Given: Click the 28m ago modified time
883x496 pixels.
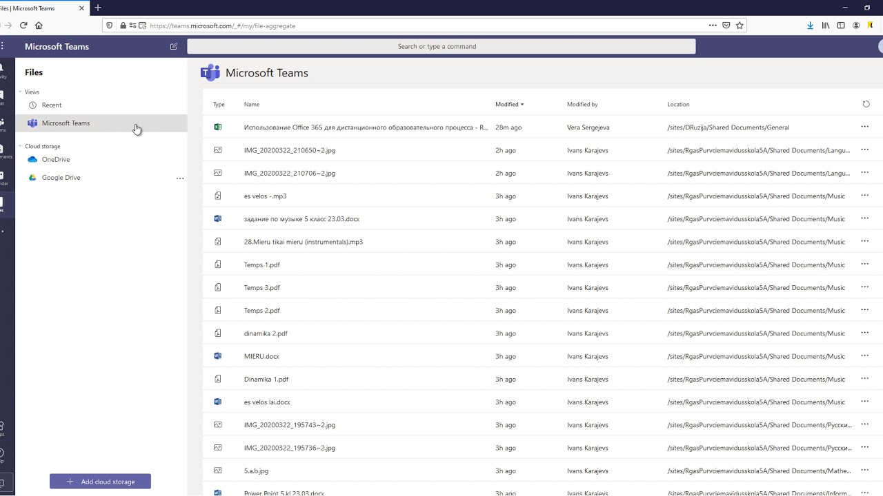Looking at the screenshot, I should pyautogui.click(x=508, y=127).
